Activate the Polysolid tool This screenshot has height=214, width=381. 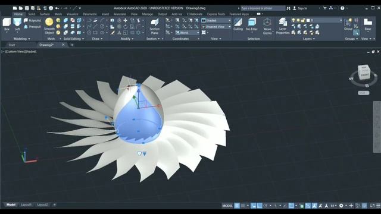[x=32, y=20]
